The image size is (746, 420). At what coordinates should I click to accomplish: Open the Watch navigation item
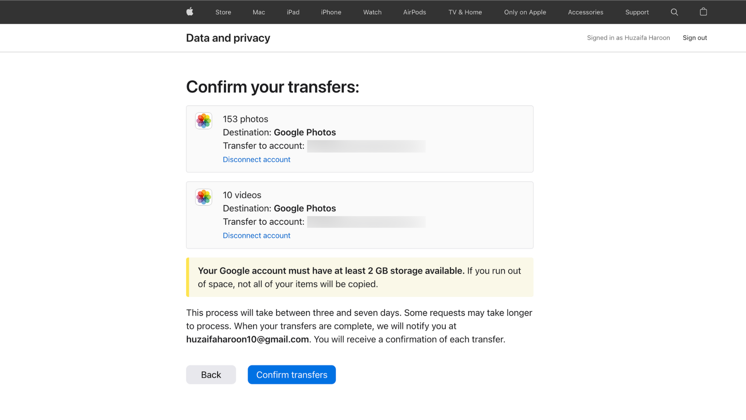tap(372, 12)
